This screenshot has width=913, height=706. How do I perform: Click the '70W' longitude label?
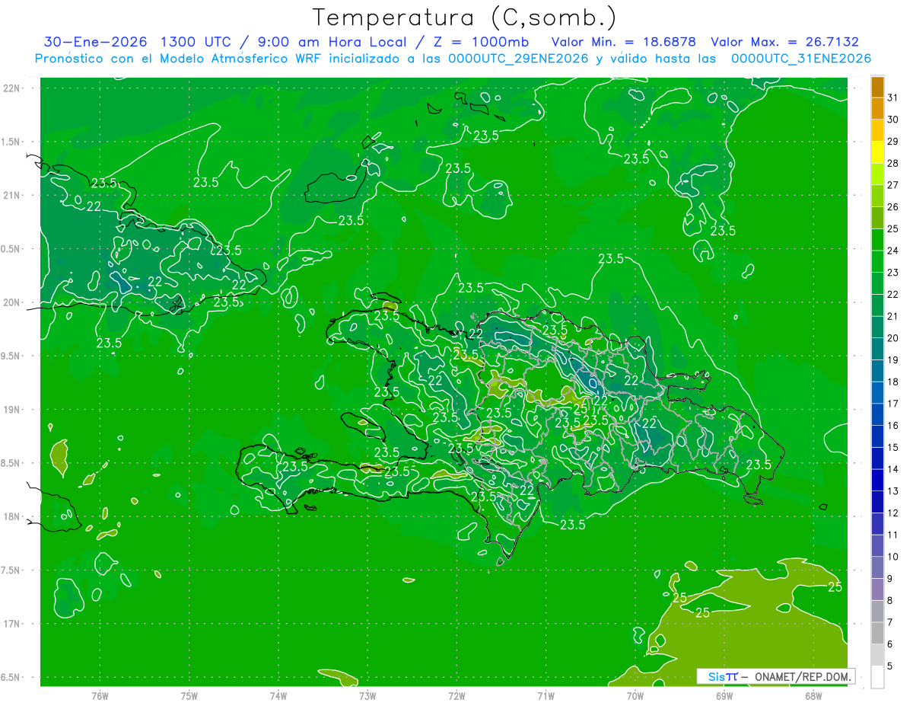[635, 695]
